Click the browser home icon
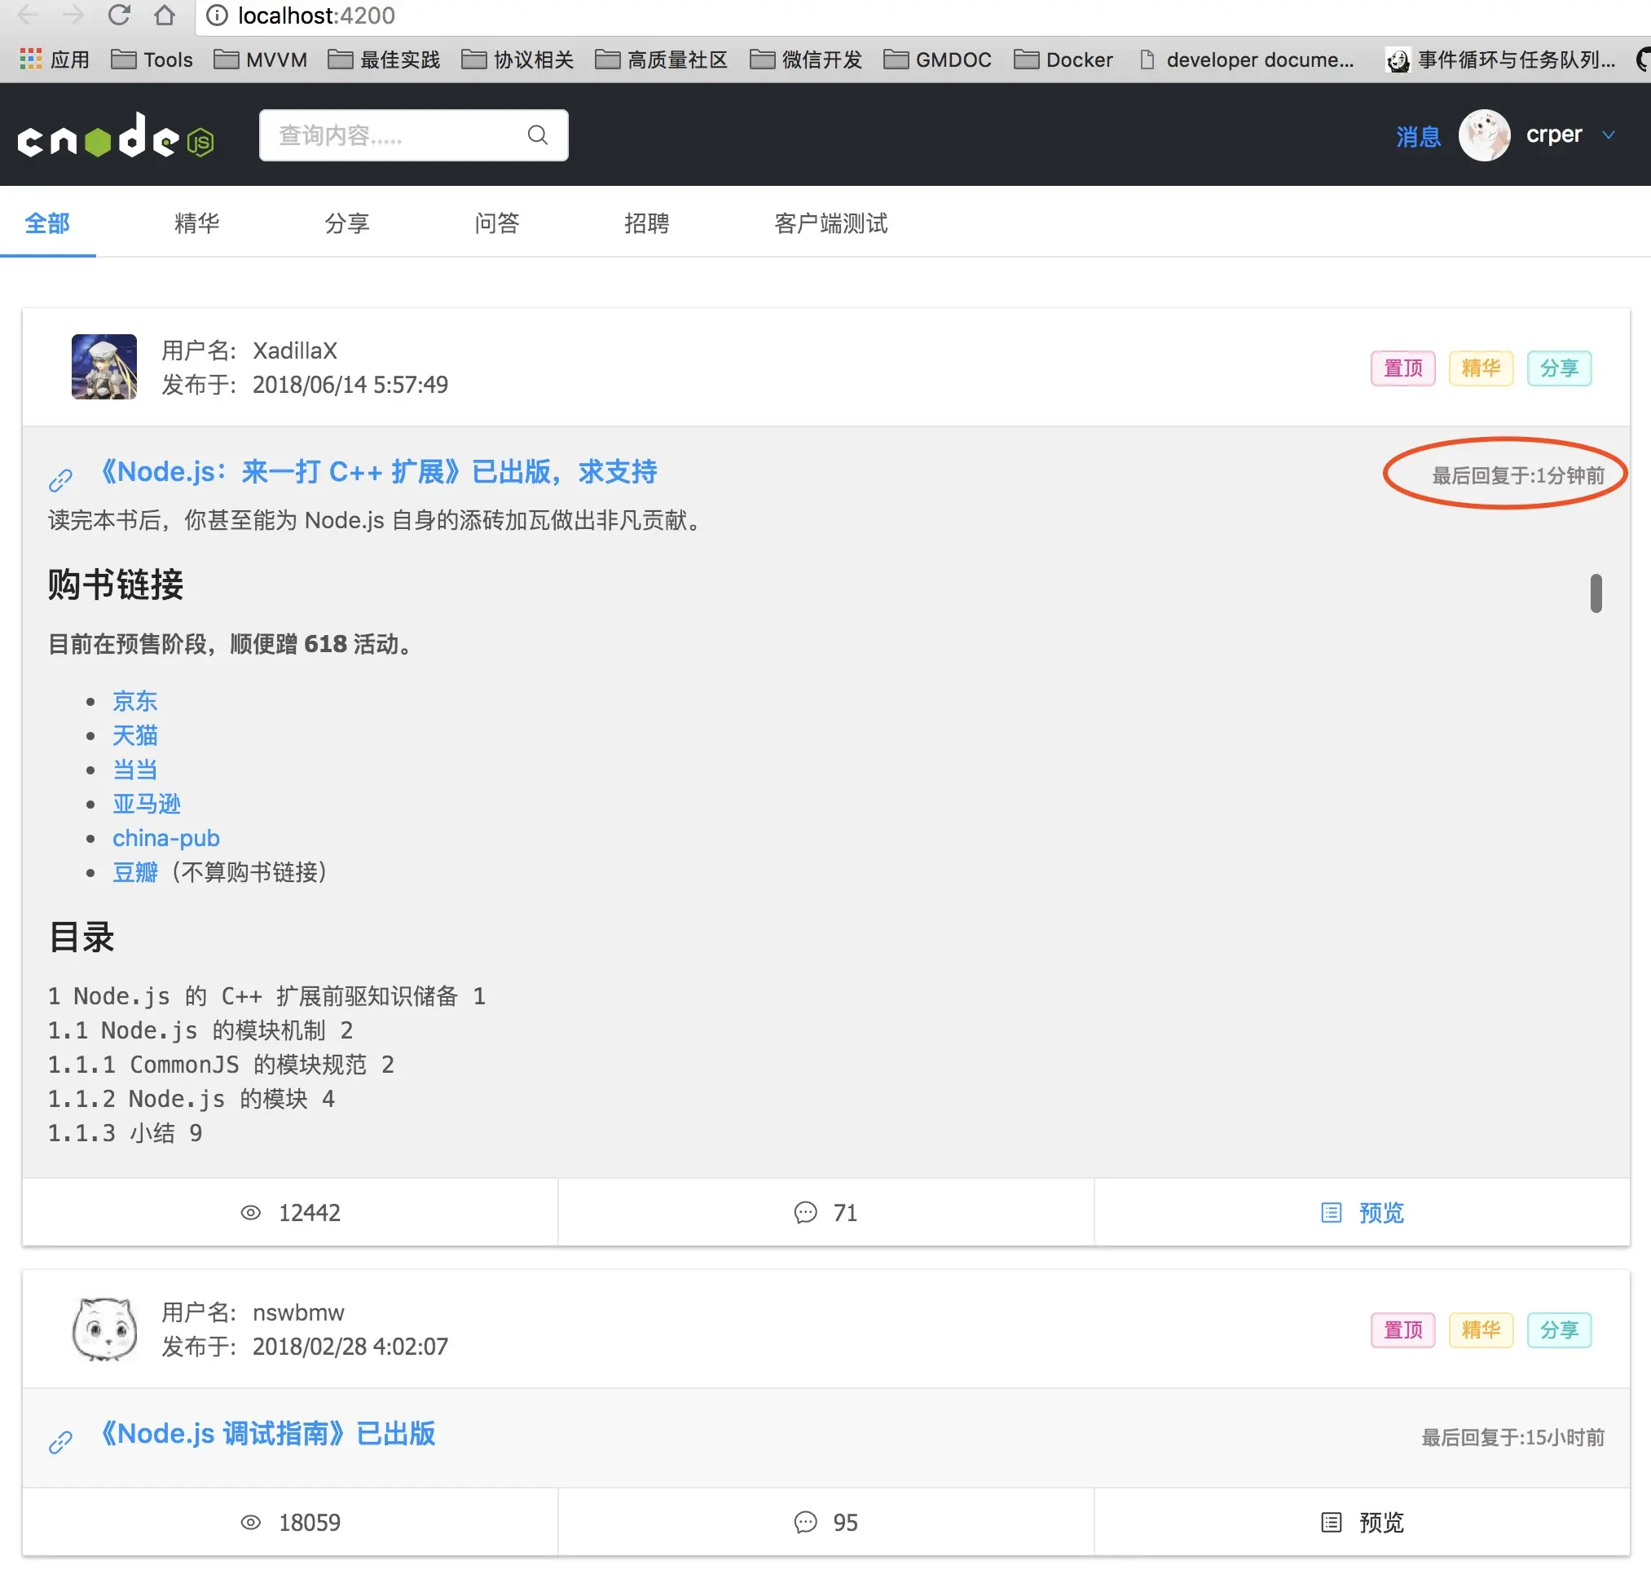This screenshot has height=1570, width=1651. pos(165,15)
